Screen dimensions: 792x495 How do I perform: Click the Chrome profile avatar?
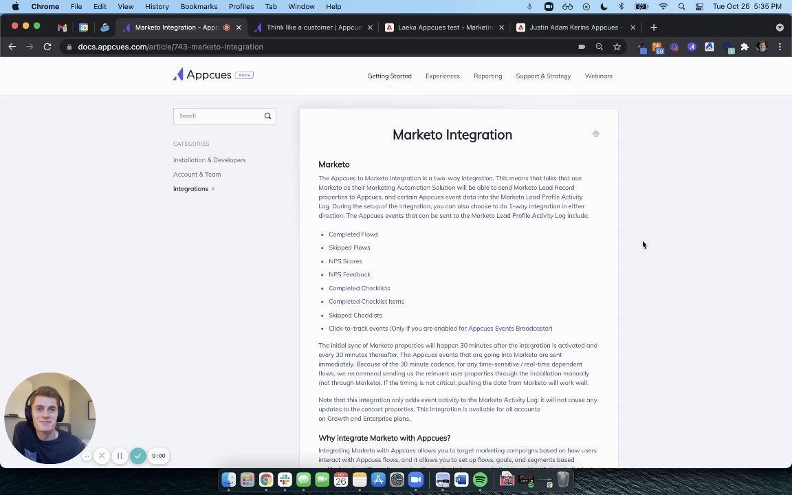(x=762, y=47)
